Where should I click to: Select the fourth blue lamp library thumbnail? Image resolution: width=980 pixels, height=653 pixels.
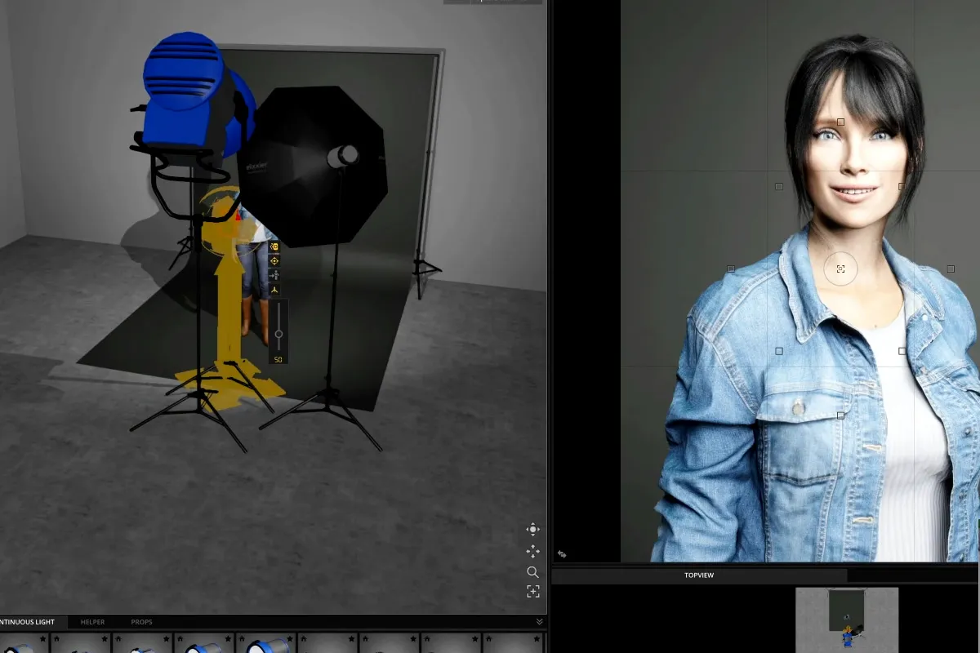point(204,645)
